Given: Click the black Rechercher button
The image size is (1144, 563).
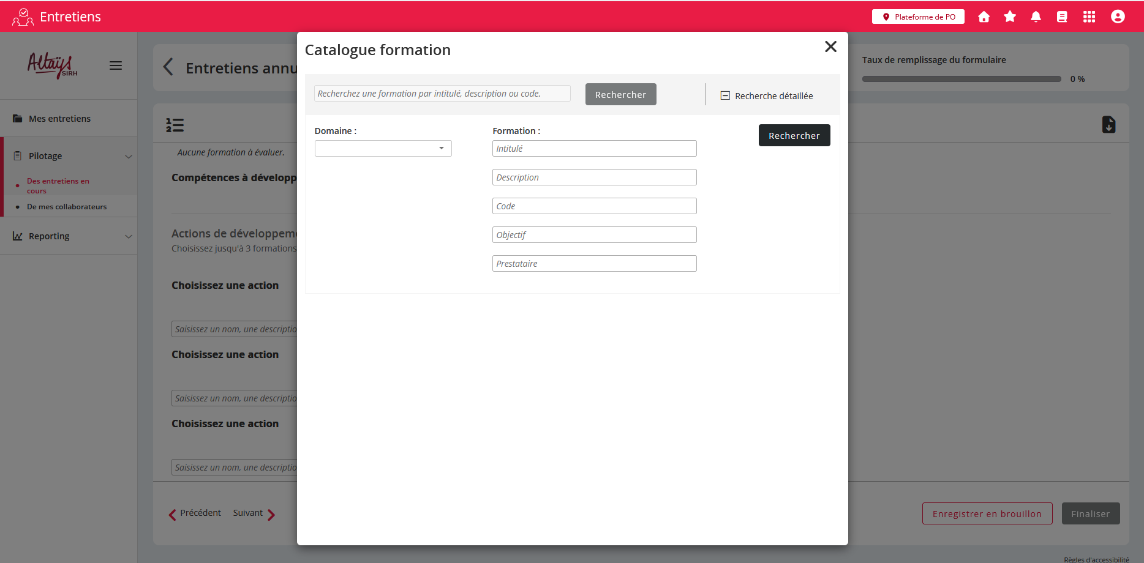Looking at the screenshot, I should (794, 136).
